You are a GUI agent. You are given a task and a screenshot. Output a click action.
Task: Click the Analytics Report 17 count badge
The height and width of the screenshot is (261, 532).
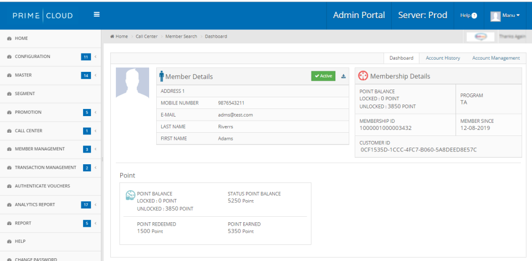coord(86,205)
